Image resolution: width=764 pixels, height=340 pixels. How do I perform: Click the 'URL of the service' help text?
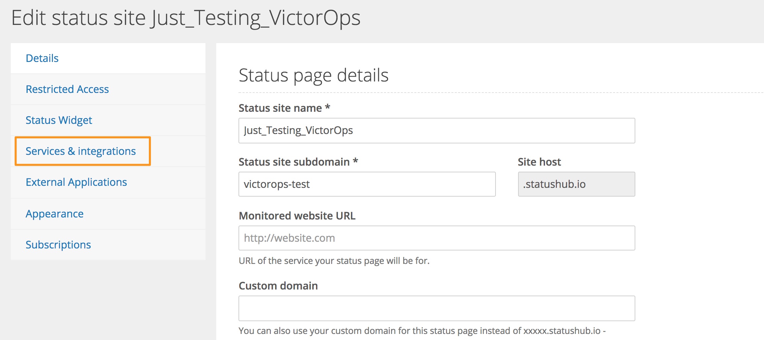click(334, 261)
